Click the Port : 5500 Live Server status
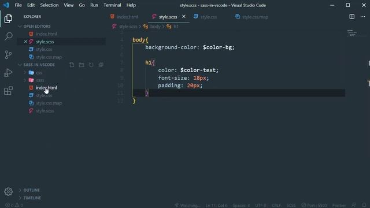The image size is (370, 208). click(314, 206)
